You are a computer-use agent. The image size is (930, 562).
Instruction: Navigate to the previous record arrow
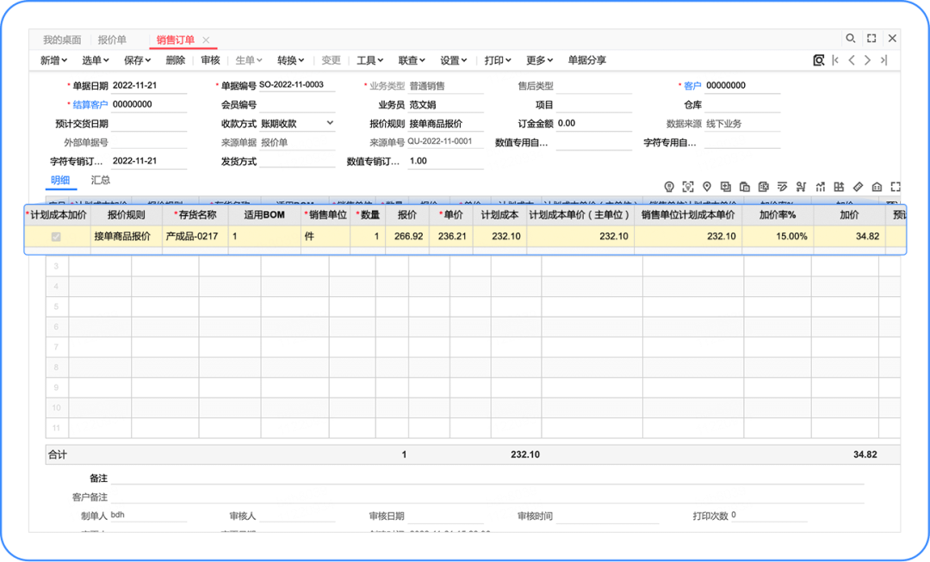(x=851, y=60)
